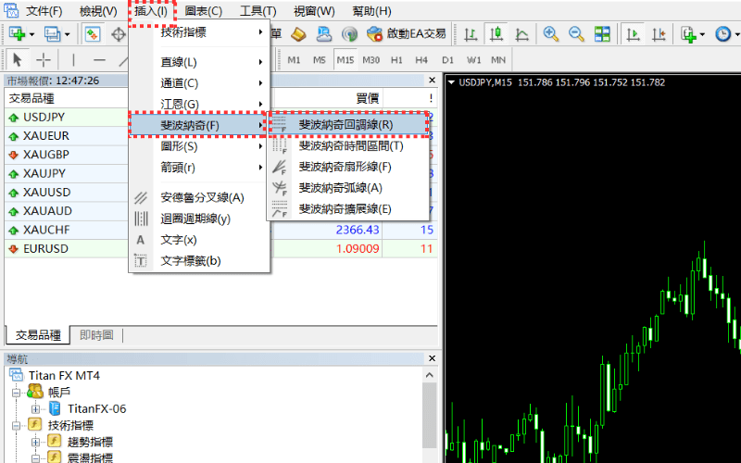Screen dimensions: 741x463
Task: Toggle the M15 timeframe button
Action: pyautogui.click(x=345, y=60)
